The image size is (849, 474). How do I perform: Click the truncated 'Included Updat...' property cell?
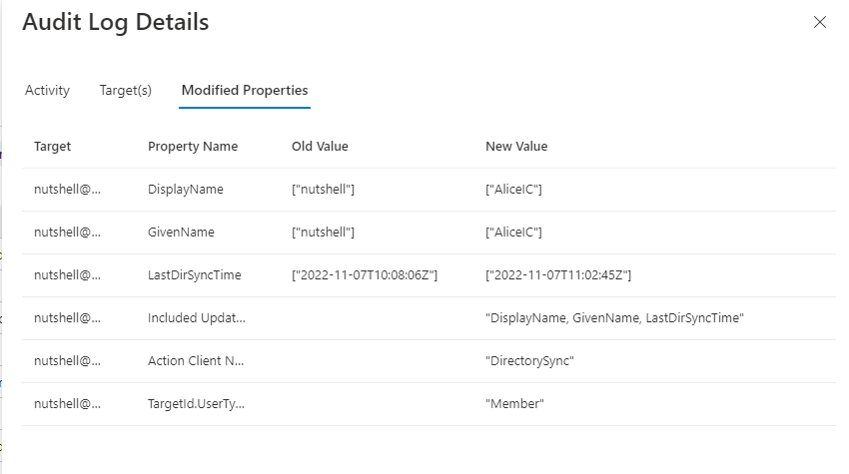tap(197, 318)
